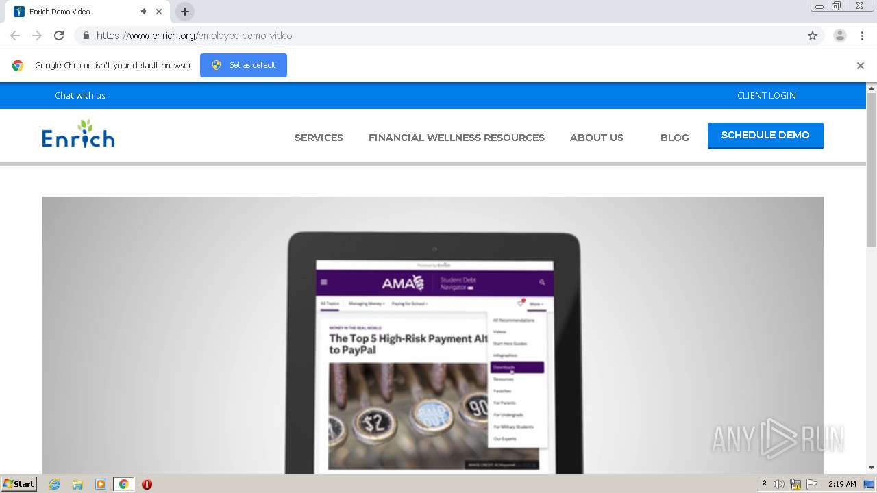Screen dimensions: 877x493
Task: Click the demo video tablet preview
Action: pos(433,336)
